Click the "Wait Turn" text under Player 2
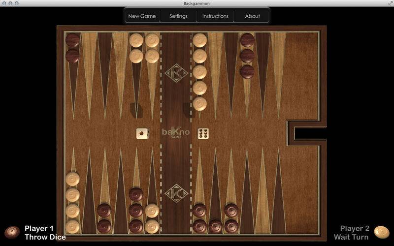394x246 pixels. tap(351, 237)
